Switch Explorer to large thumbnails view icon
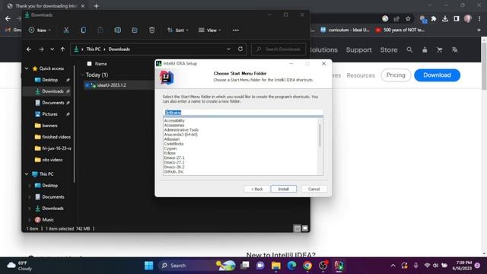The width and height of the screenshot is (487, 274). [305, 228]
